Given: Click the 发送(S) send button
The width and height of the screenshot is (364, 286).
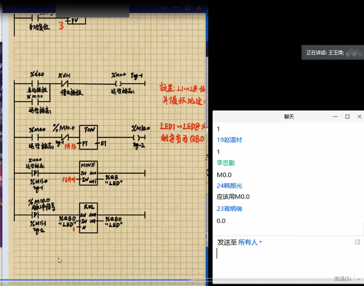Looking at the screenshot, I should point(342,279).
